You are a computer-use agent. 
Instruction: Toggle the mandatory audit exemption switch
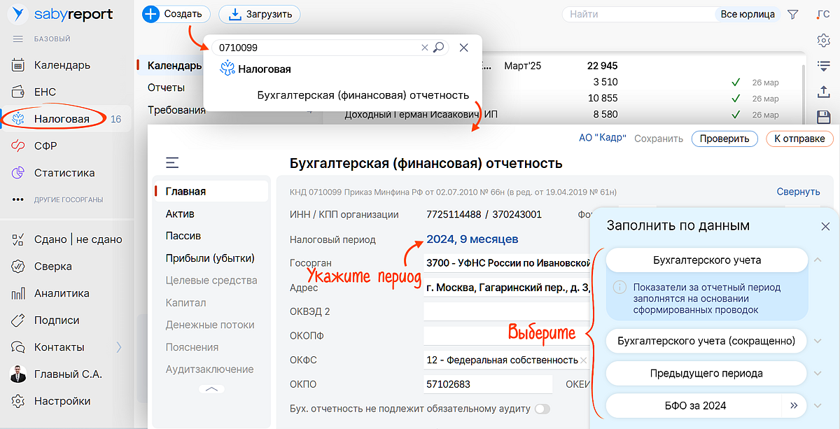point(542,409)
